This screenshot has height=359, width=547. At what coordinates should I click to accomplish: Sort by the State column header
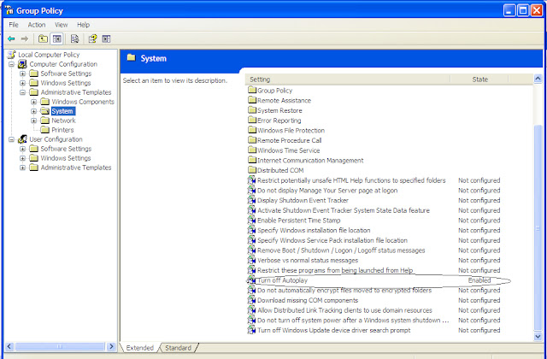point(479,79)
